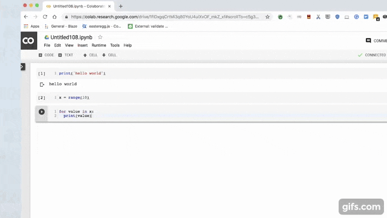Viewport: 387px width, 218px height.
Task: Open the Runtime menu
Action: coord(99,45)
